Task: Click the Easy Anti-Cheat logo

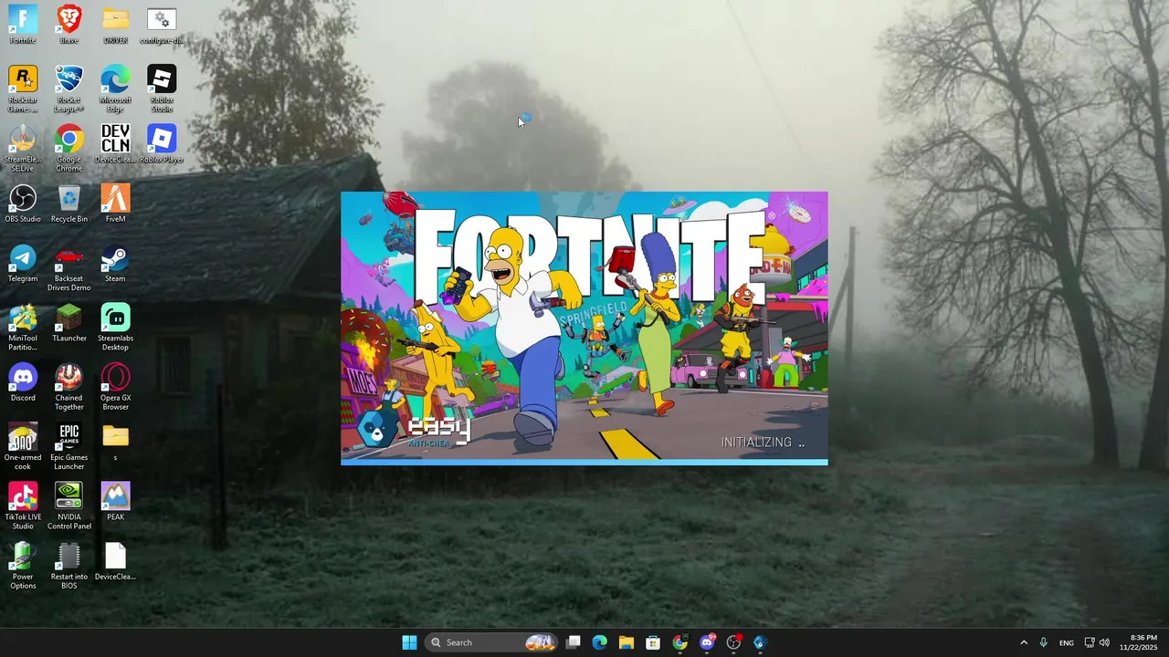Action: pos(413,428)
